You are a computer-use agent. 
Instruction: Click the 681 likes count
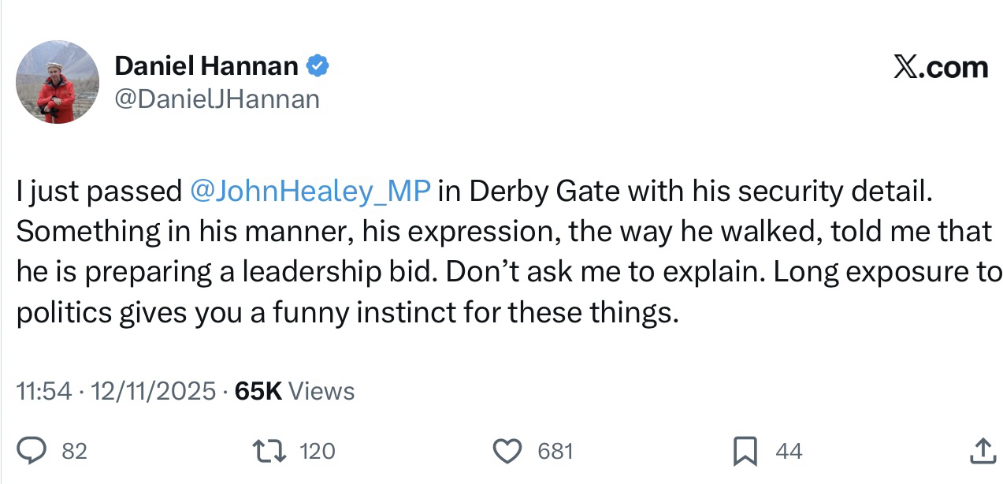555,451
